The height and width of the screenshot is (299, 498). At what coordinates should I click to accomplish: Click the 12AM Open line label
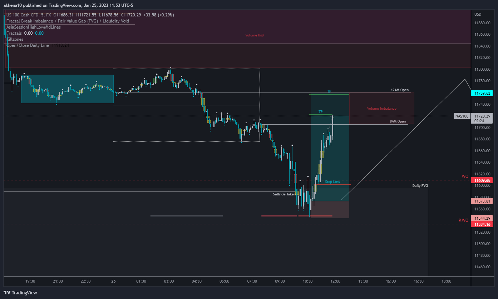(x=400, y=90)
